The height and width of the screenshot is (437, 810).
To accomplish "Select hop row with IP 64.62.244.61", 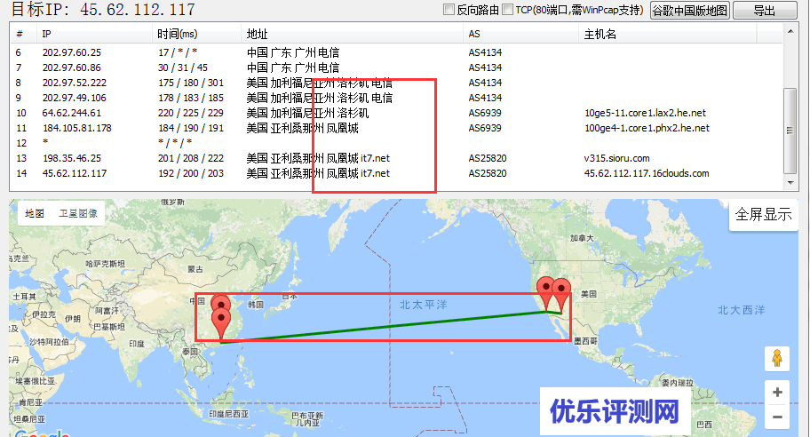I will 396,113.
